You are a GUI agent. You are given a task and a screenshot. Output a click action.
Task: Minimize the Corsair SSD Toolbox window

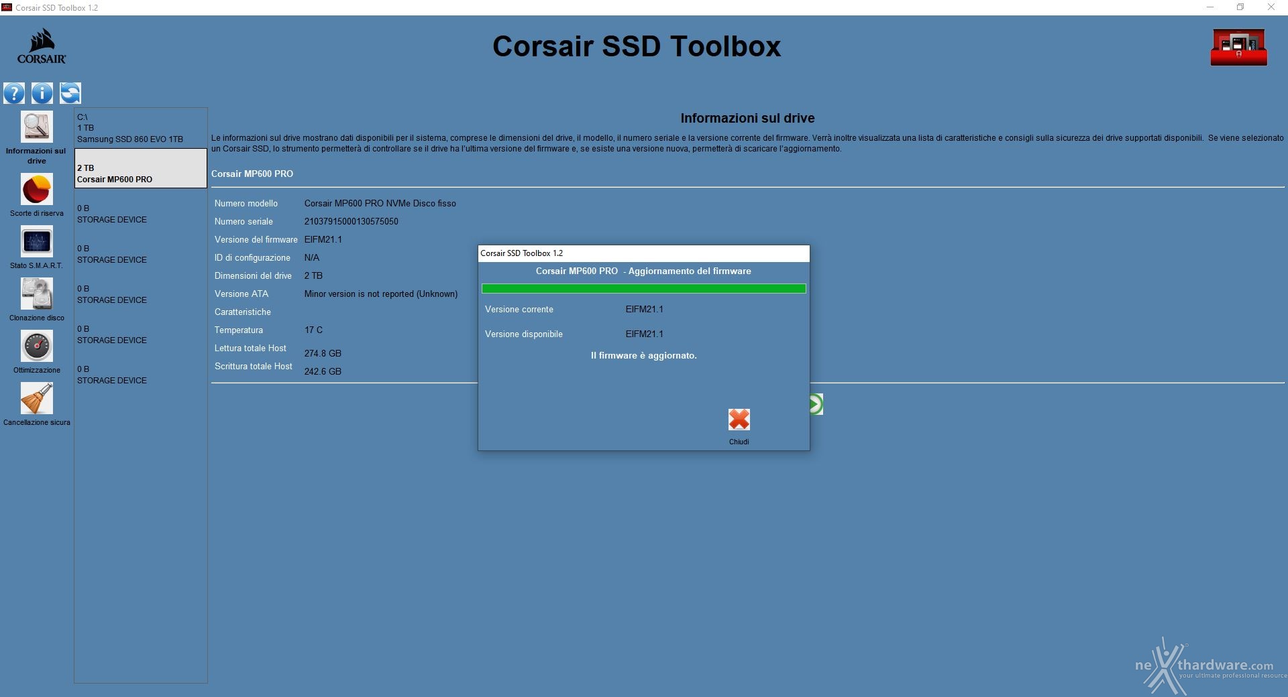coord(1210,7)
